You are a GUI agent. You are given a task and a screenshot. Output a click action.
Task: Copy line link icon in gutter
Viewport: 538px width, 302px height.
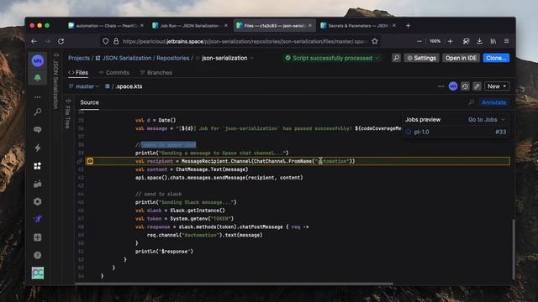click(x=80, y=161)
